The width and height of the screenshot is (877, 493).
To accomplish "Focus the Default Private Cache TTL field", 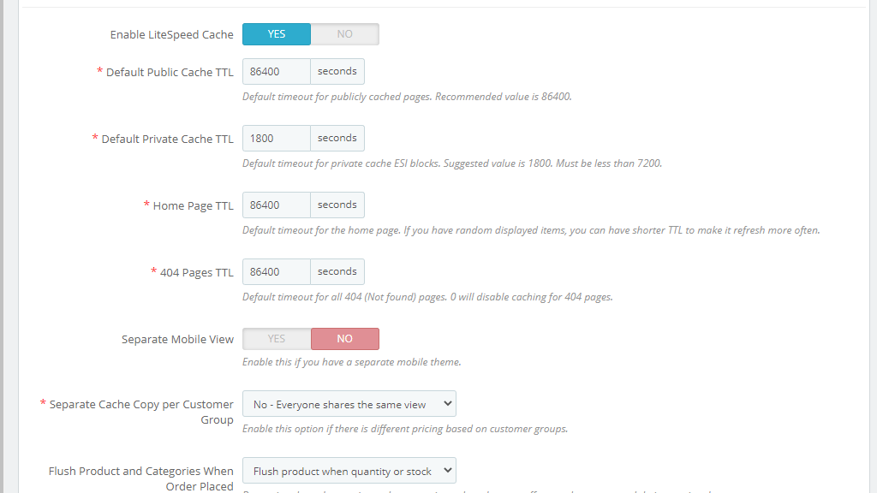I will coord(277,138).
